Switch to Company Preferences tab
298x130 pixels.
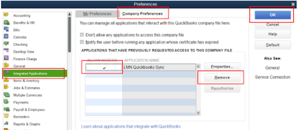[x=143, y=14]
